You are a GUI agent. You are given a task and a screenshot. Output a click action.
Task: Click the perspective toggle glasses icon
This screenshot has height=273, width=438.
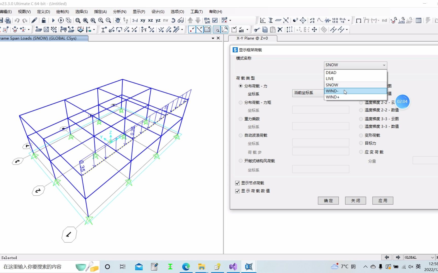(x=181, y=20)
